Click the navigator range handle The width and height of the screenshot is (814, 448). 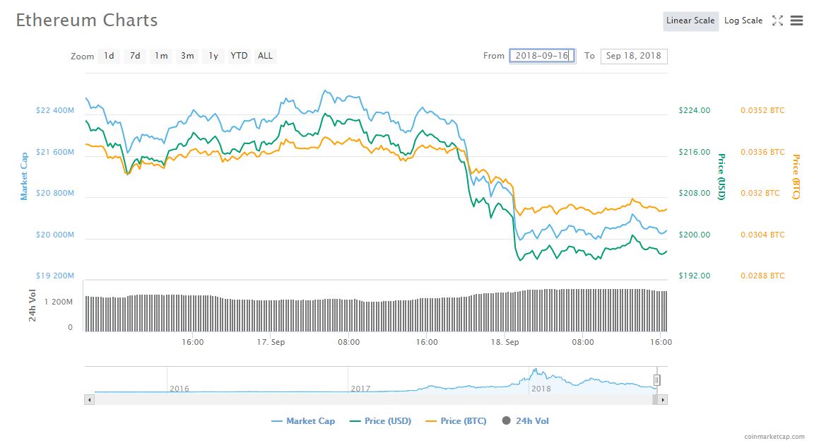click(x=656, y=380)
